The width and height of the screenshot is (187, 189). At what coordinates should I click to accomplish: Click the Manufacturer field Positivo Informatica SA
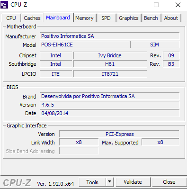pos(110,36)
